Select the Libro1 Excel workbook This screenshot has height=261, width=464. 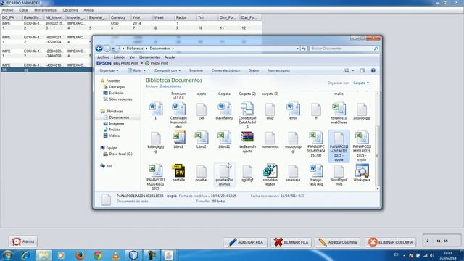point(178,140)
